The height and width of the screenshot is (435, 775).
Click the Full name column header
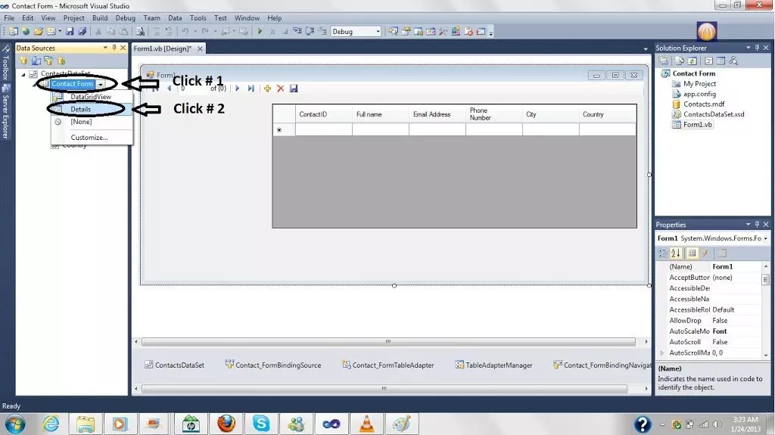(381, 114)
